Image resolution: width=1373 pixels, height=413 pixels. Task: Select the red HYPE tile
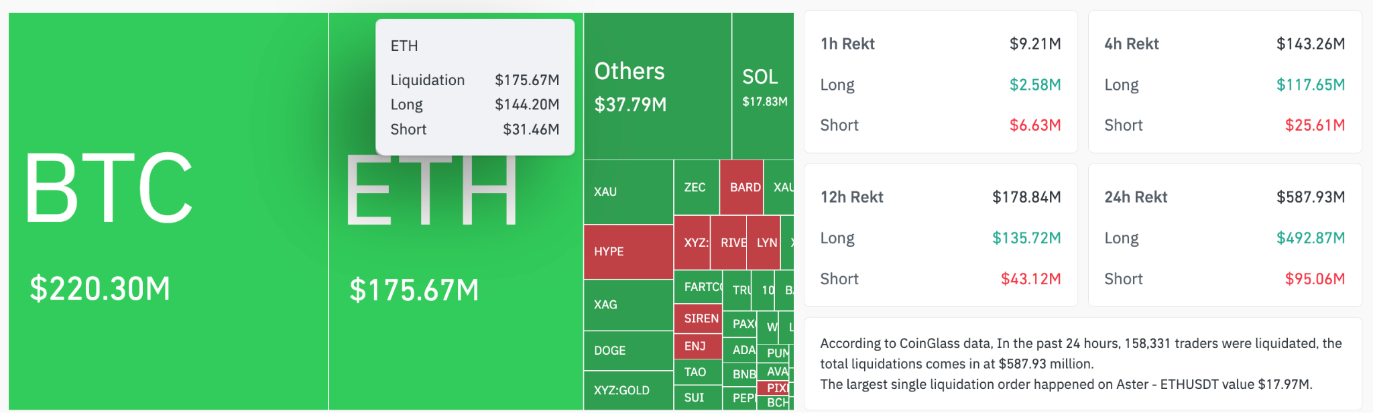[628, 251]
